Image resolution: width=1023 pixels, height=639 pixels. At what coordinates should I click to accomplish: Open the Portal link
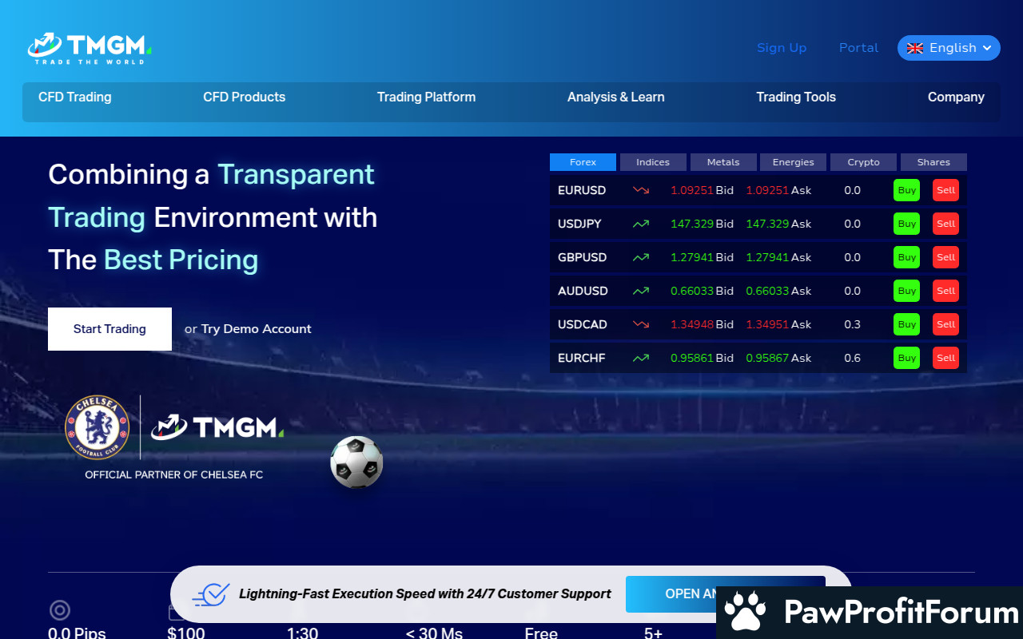coord(858,48)
